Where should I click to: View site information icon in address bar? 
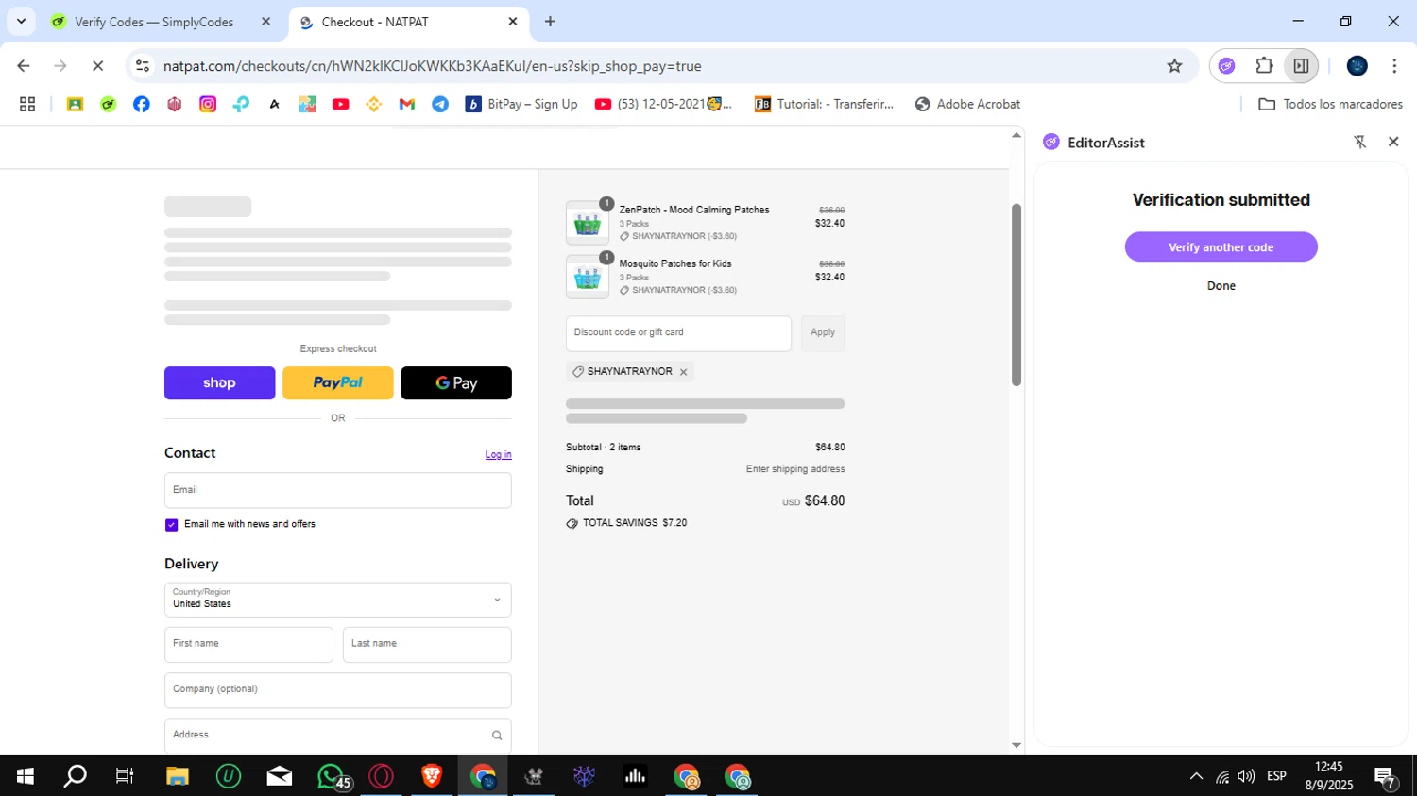point(143,66)
